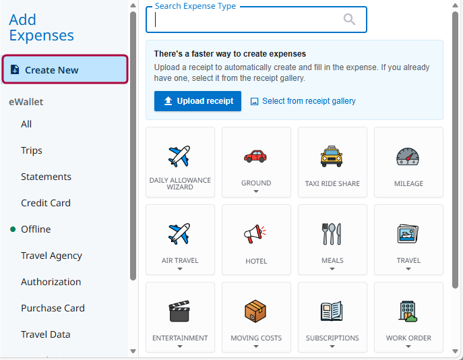Focus the Search Expense Type field

(246, 20)
